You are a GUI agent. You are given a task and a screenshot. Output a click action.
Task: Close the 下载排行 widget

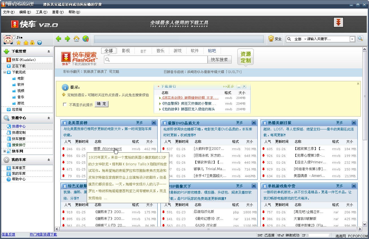(244, 86)
